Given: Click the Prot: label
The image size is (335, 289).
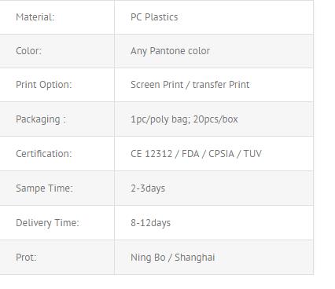Looking at the screenshot, I should coord(26,258).
